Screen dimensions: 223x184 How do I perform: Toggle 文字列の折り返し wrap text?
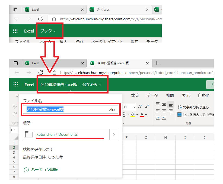pyautogui.click(x=193, y=107)
